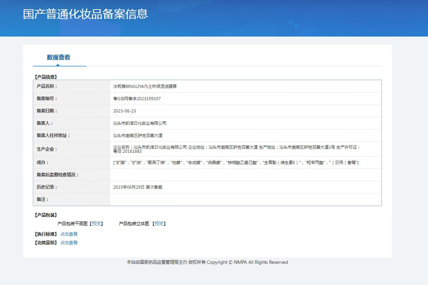The width and height of the screenshot is (428, 285).
Task: Select the 生产企业 details text
Action: pyautogui.click(x=237, y=149)
